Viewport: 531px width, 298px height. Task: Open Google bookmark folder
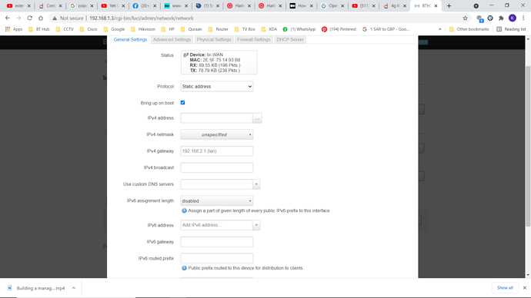point(114,29)
